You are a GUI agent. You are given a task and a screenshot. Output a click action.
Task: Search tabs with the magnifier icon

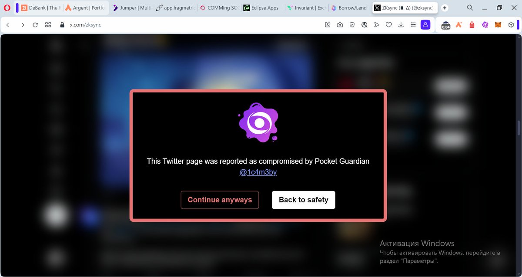[x=470, y=8]
